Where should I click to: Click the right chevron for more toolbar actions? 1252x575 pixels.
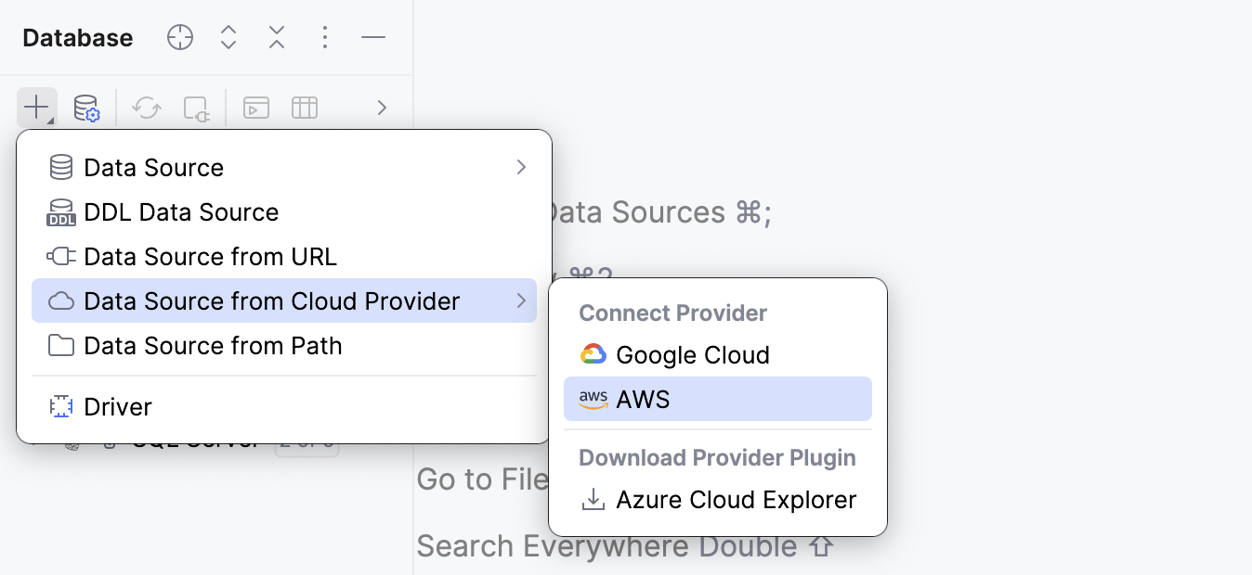[x=381, y=107]
